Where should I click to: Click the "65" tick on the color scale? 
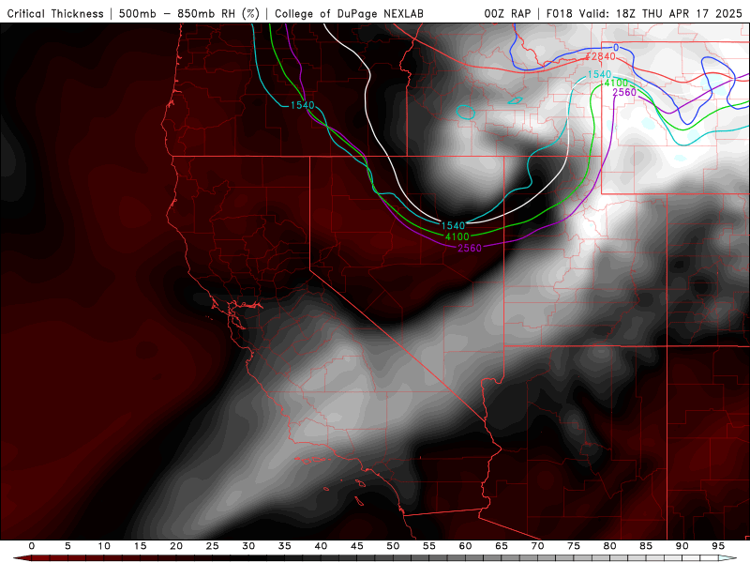click(502, 546)
